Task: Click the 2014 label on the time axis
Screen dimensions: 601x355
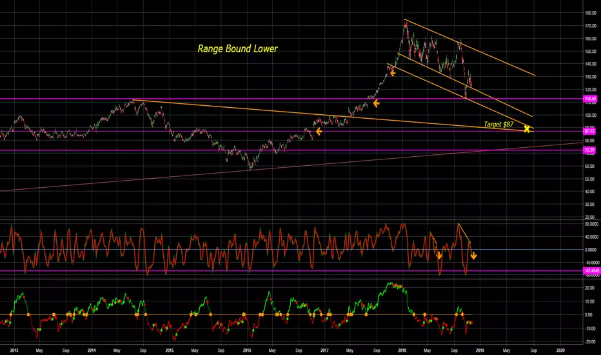Action: point(92,350)
